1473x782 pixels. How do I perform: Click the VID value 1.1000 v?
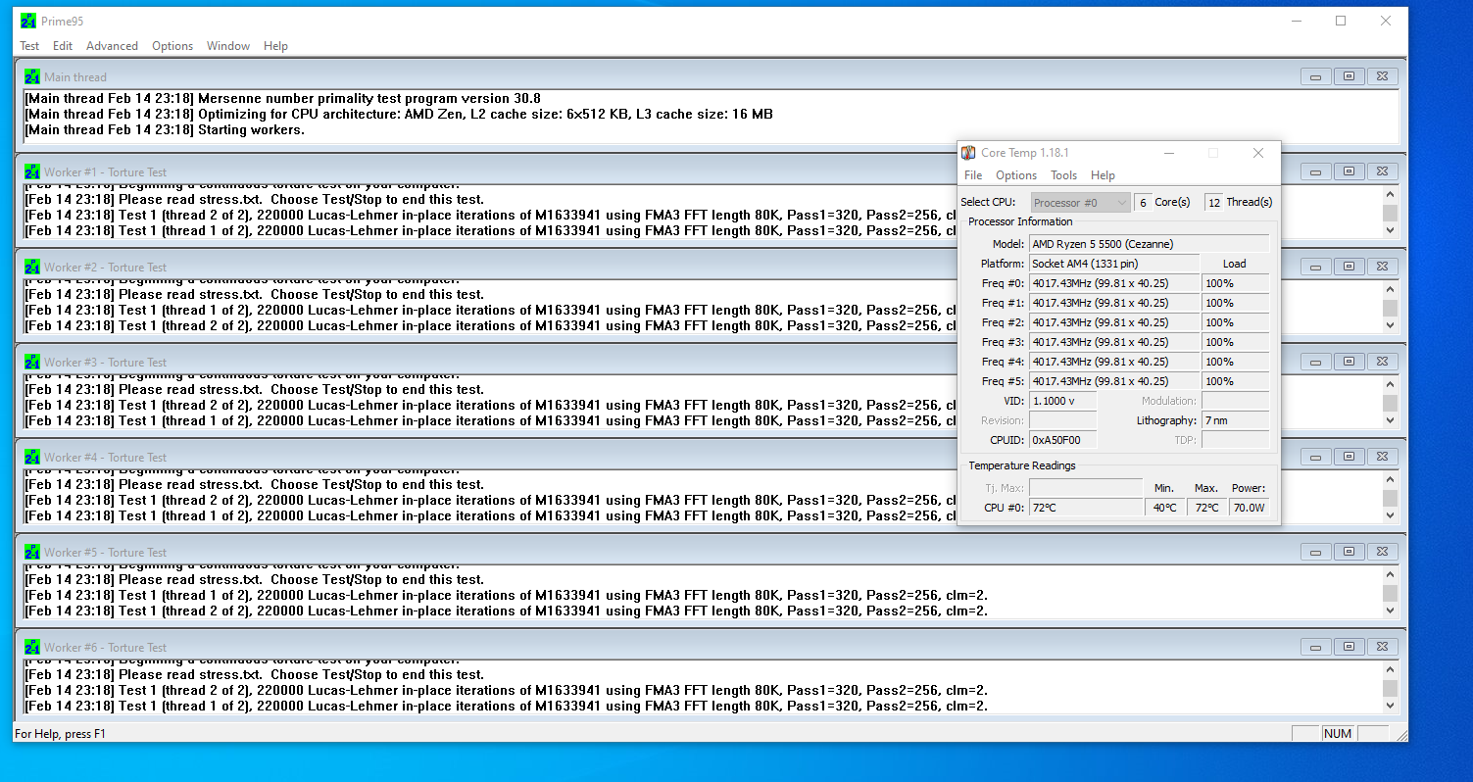click(1062, 401)
